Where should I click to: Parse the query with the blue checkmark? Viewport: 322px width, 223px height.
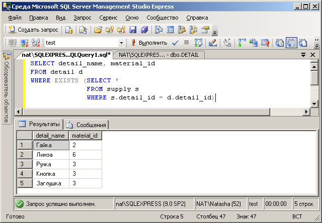[x=175, y=43]
